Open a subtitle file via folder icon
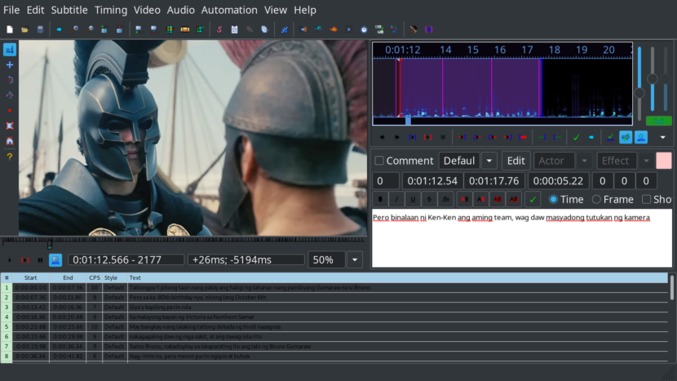 tap(24, 29)
